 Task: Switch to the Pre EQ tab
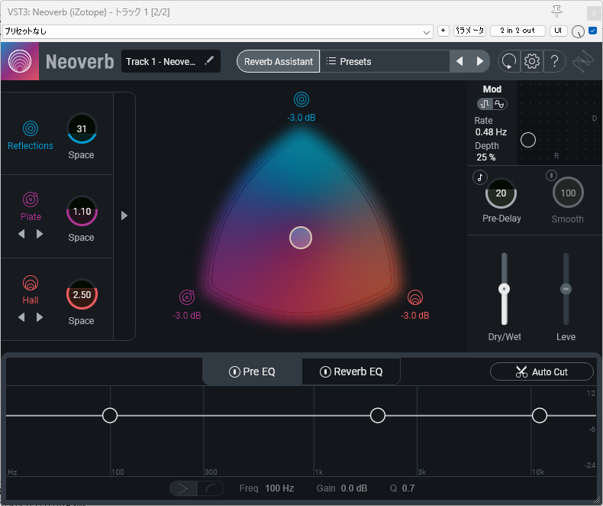click(x=253, y=371)
